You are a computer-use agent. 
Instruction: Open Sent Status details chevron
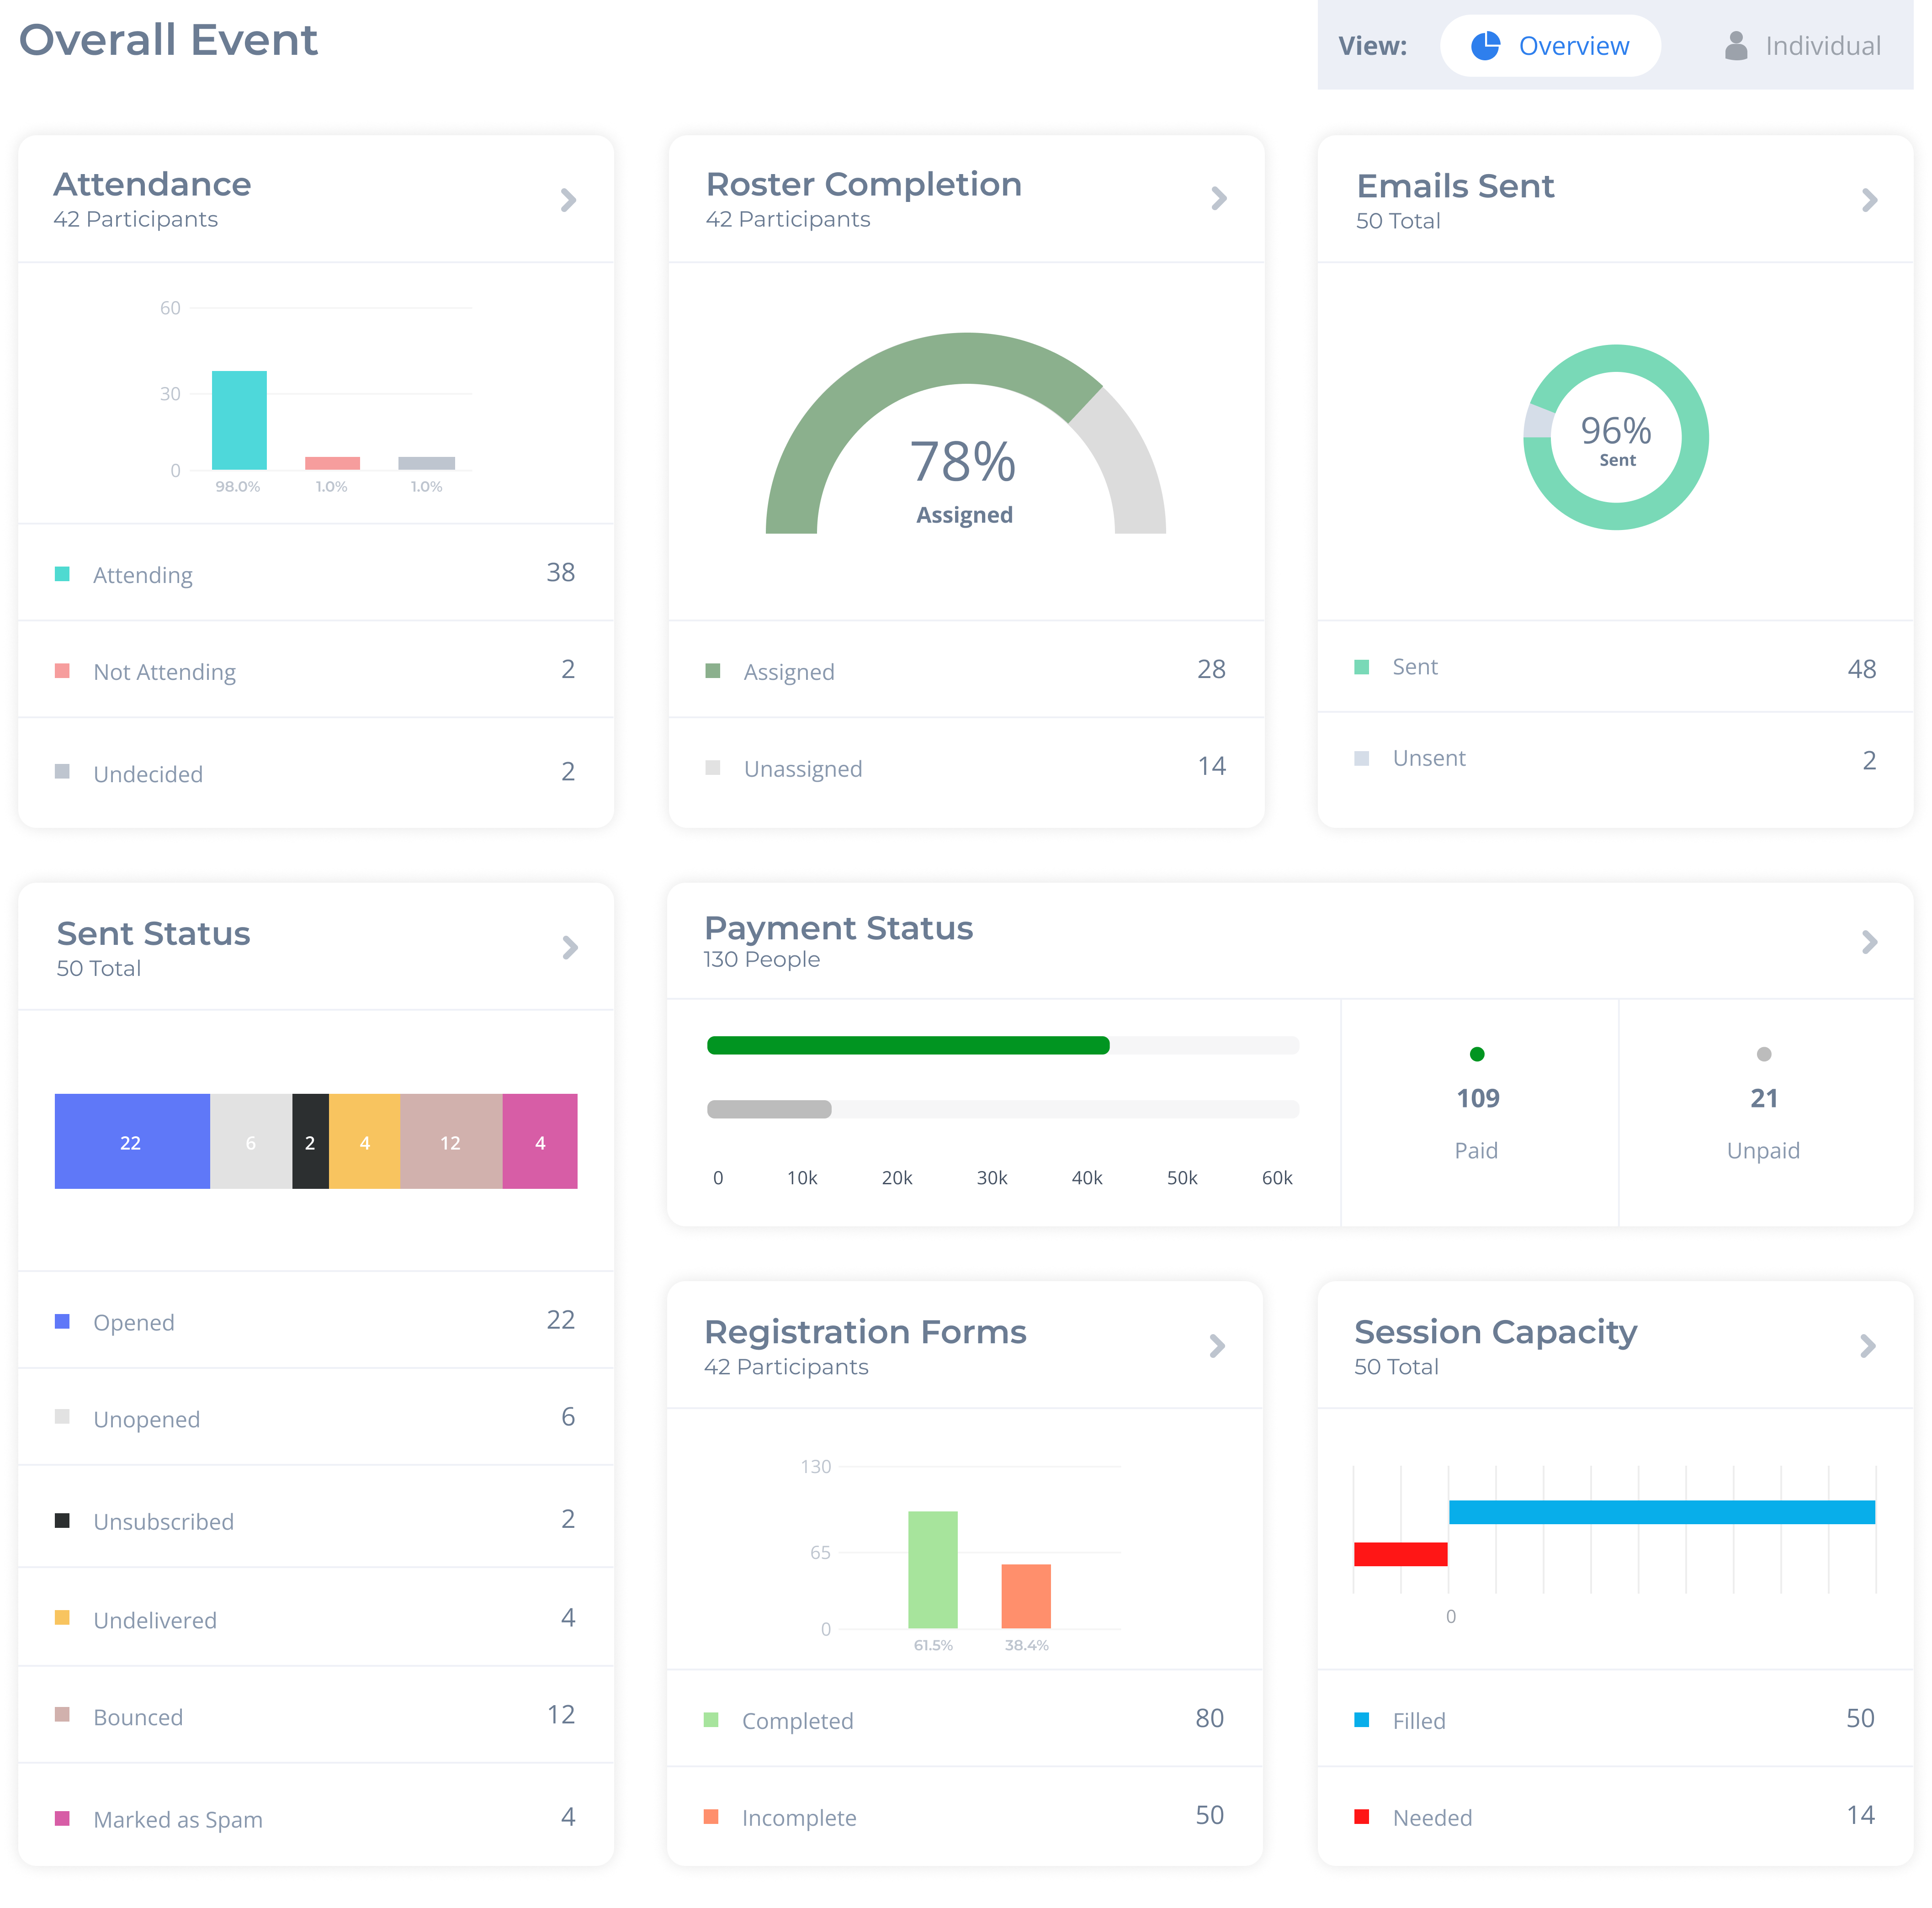point(569,947)
